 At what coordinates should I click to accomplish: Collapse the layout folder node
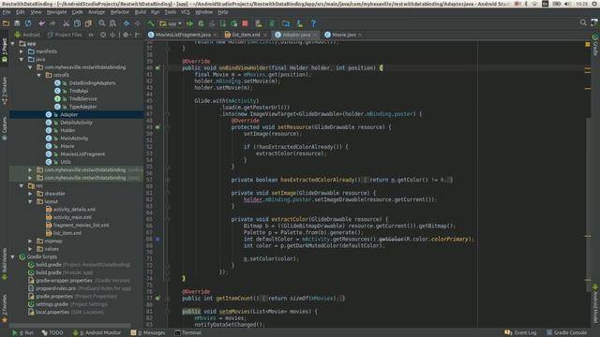click(x=30, y=202)
